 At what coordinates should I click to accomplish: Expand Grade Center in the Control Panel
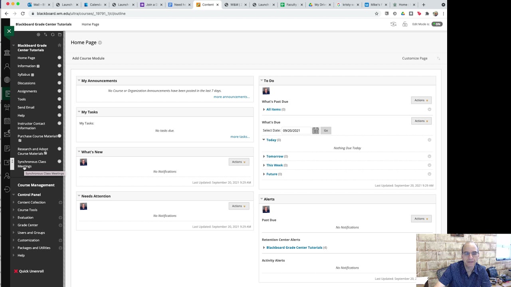click(x=14, y=225)
